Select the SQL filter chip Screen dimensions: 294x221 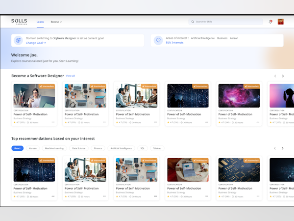143,148
